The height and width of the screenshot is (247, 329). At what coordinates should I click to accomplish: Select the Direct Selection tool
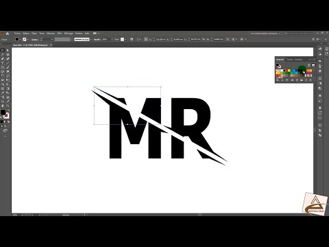coord(8,50)
